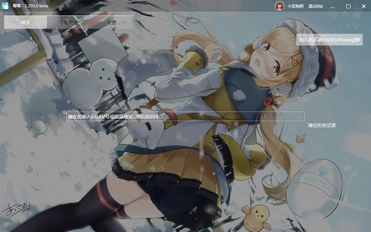
Task: Select the highlighted home tab 首页
Action: (x=25, y=22)
